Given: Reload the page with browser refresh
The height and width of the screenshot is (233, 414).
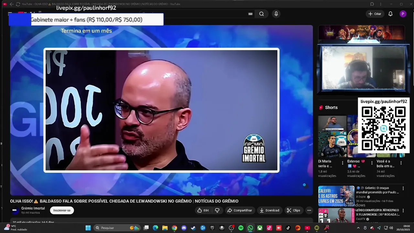Looking at the screenshot, I should point(18,4).
